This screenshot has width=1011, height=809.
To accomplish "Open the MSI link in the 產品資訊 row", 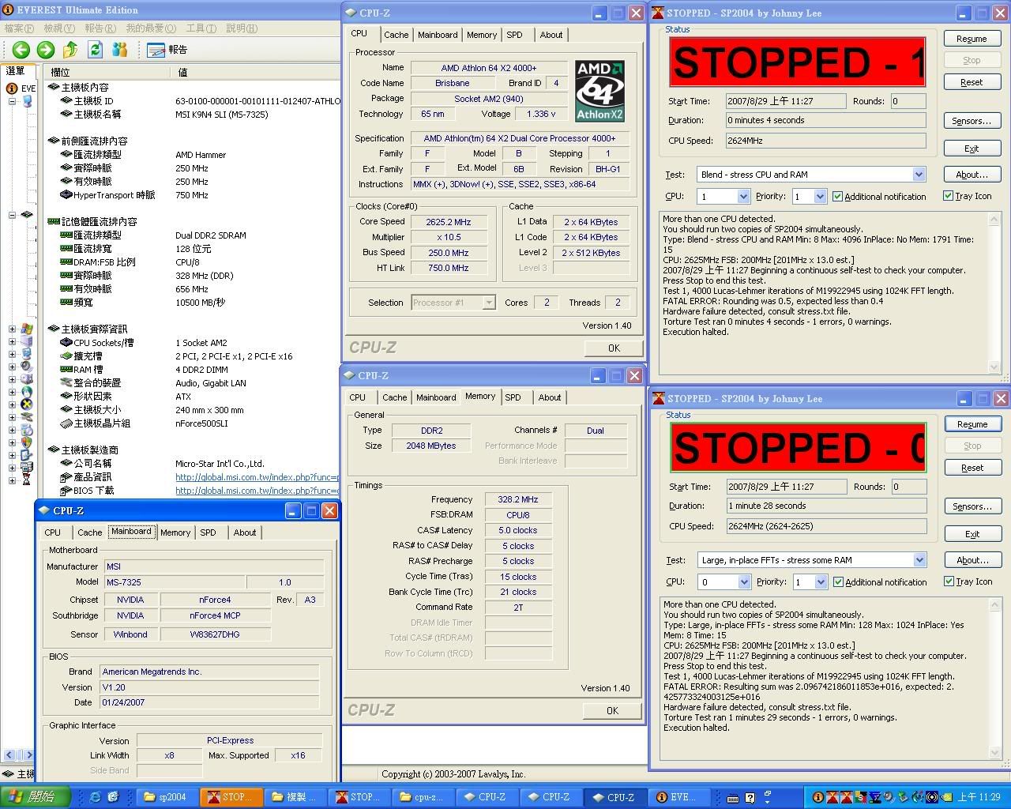I will (x=257, y=477).
